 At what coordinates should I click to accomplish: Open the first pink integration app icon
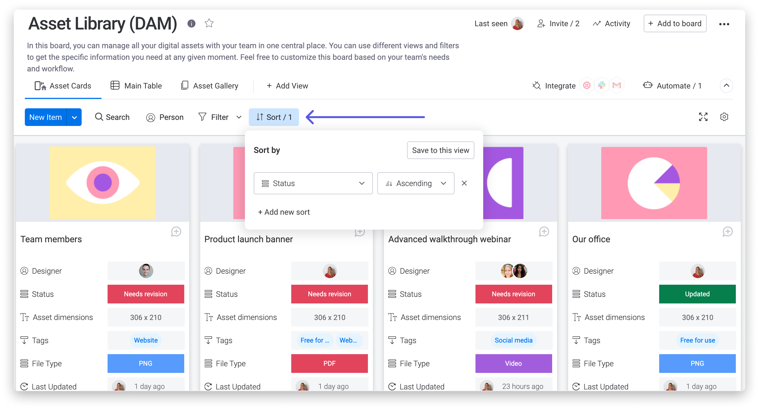point(587,85)
